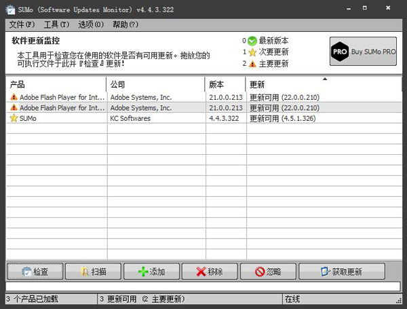Image resolution: width=407 pixels, height=309 pixels.
Task: Click the resize grip in status bar
Action: (399, 300)
